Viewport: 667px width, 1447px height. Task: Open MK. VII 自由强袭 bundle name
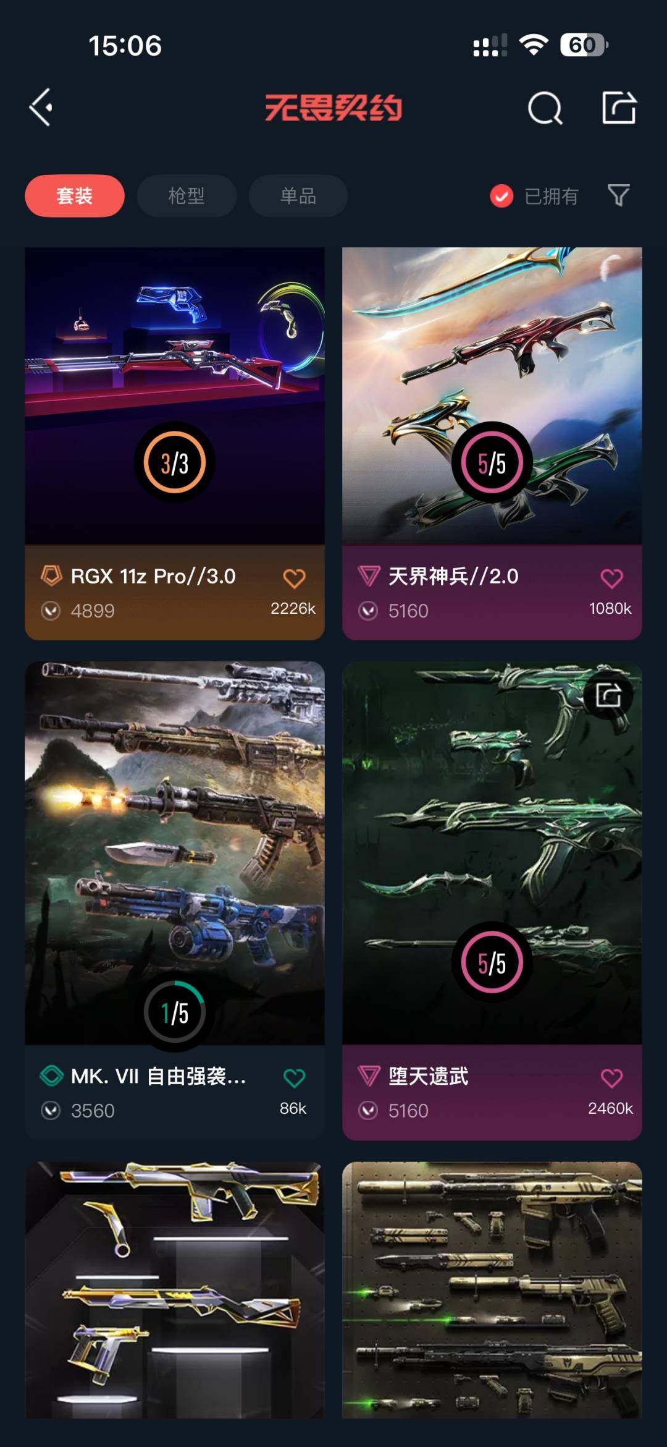159,1076
